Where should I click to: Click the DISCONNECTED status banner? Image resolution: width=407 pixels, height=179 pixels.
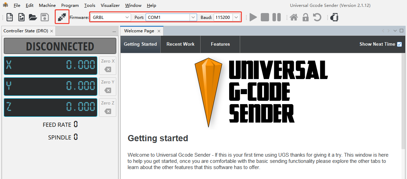tap(60, 46)
